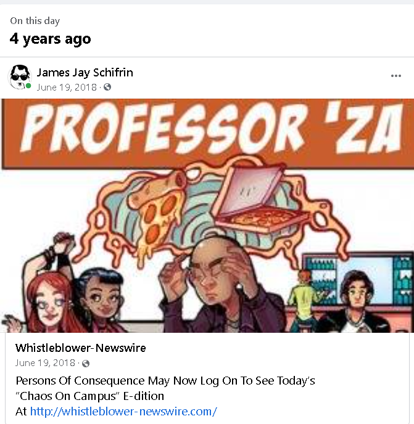Image resolution: width=414 pixels, height=424 pixels.
Task: Click the shared post's June 19, 2018 date
Action: pyautogui.click(x=45, y=363)
